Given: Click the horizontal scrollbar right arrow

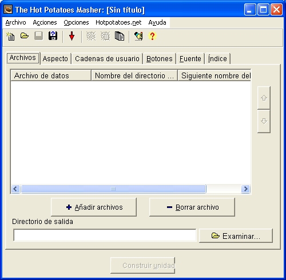Looking at the screenshot, I should pyautogui.click(x=245, y=189).
